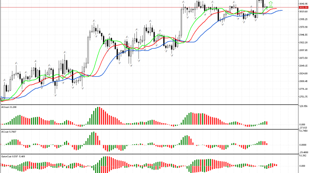Click the 2849.15 price scale label
Screen dimensions: 311x173
point(303,65)
